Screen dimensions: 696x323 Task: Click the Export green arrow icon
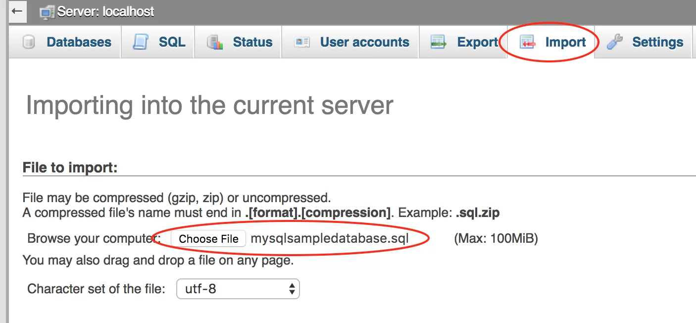tap(439, 43)
